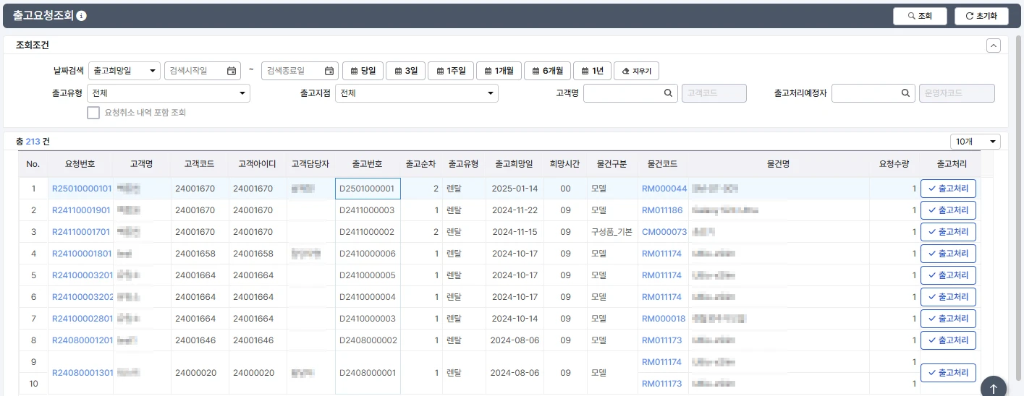Select the 1주일 date range button

click(450, 71)
